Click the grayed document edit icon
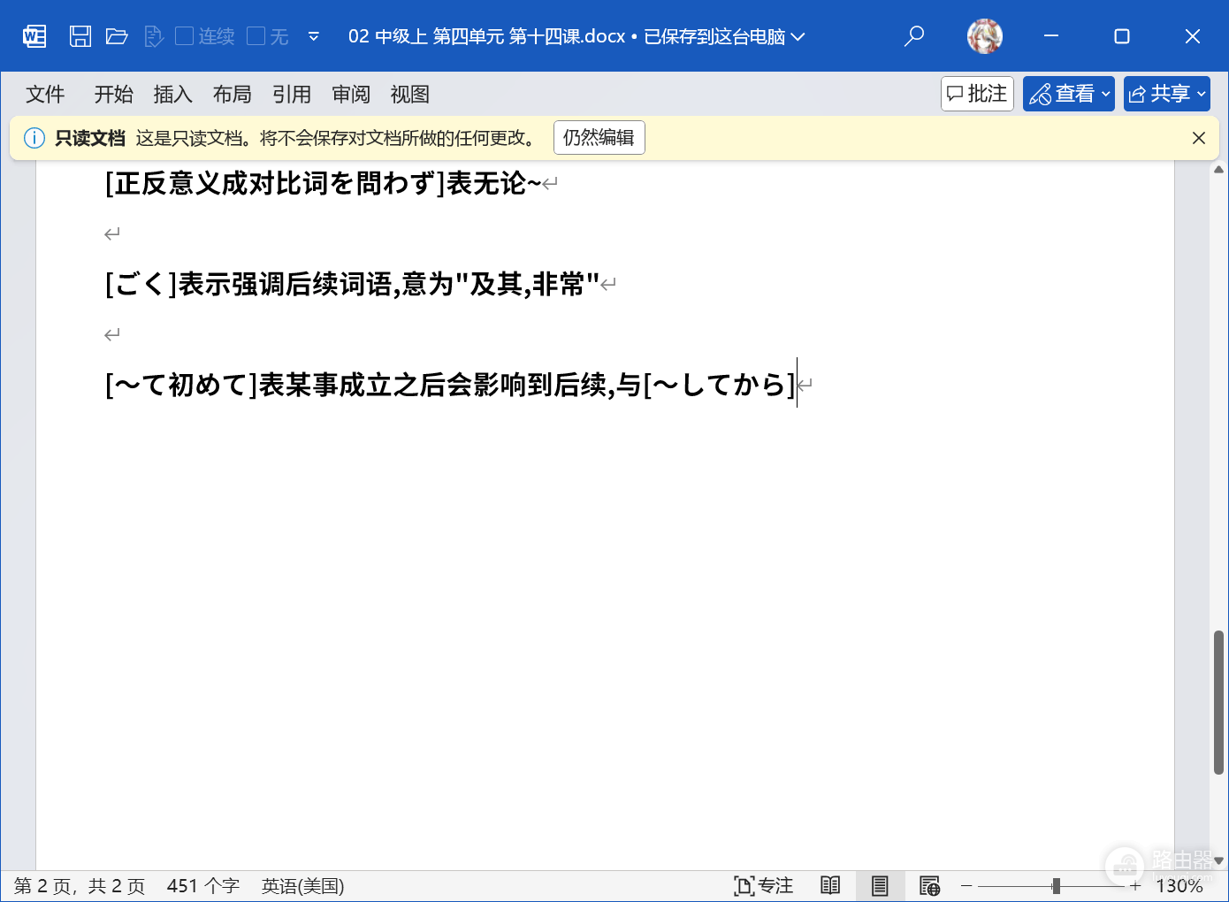 (153, 36)
